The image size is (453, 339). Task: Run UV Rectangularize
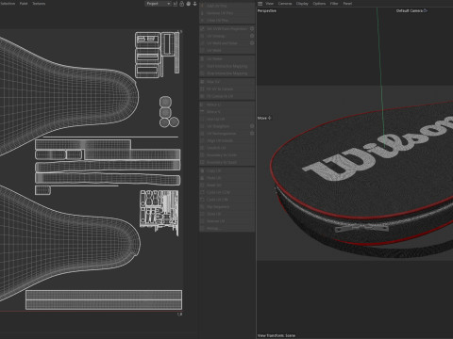(224, 134)
